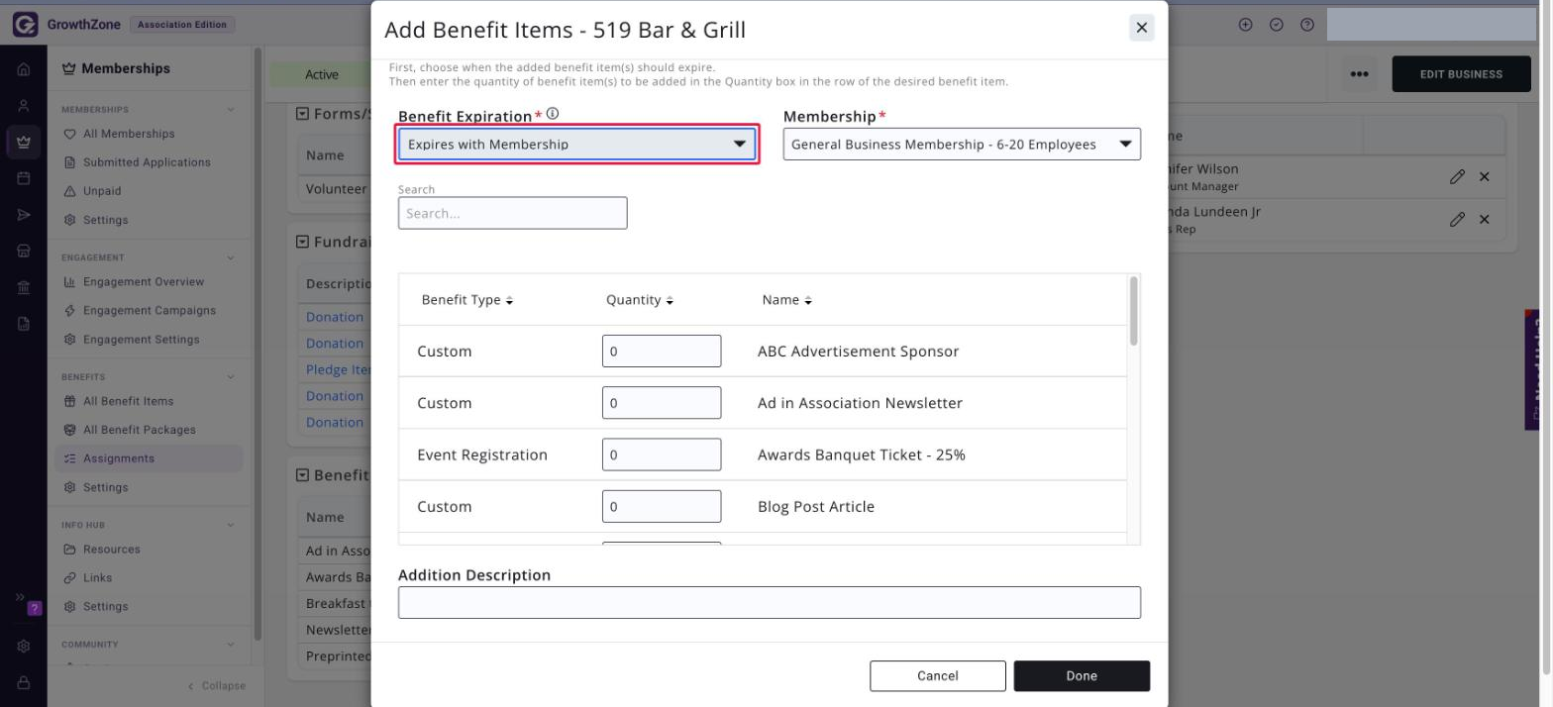The width and height of the screenshot is (1553, 707).
Task: Open the Pledge Item link
Action: (x=339, y=369)
